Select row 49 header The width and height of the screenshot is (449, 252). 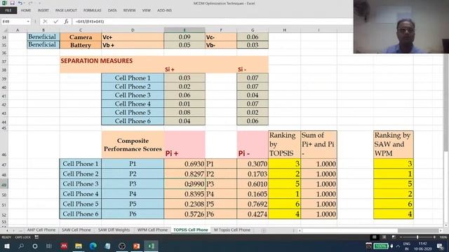click(x=4, y=184)
